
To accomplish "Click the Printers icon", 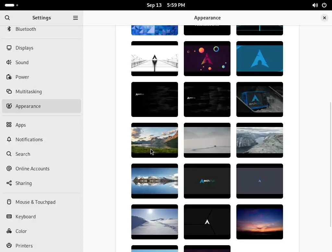I will (x=9, y=246).
